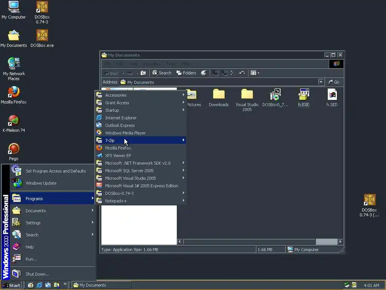Expand Settings in the Start menu
The width and height of the screenshot is (386, 290).
52,223
